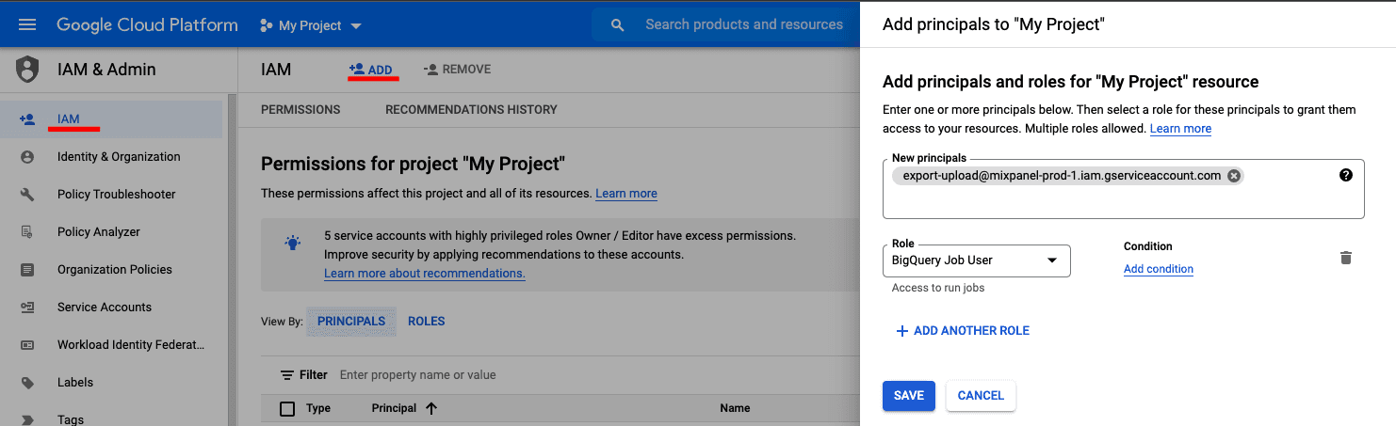Viewport: 1396px width, 426px height.
Task: Remove the export-upload principal chip
Action: point(1234,176)
